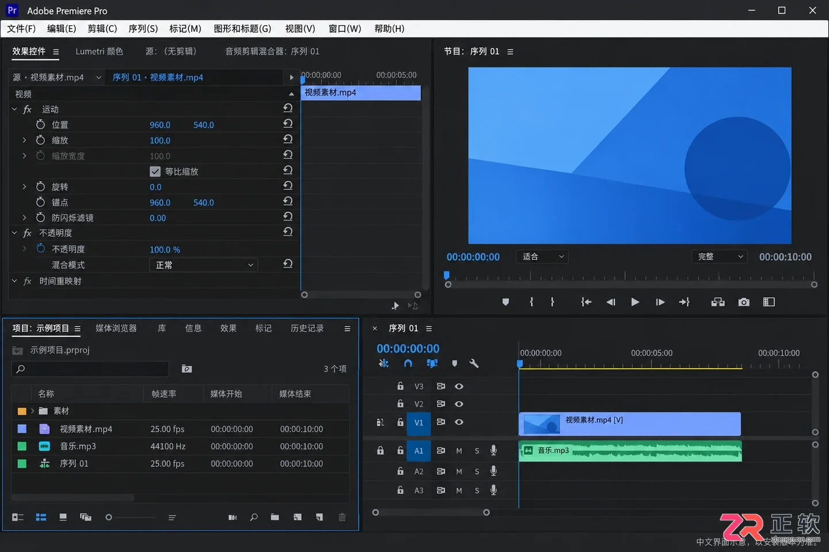
Task: Expand the 素材 bin folder
Action: 32,411
